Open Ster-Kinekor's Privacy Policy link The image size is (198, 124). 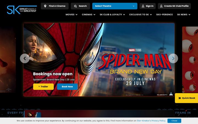click(x=151, y=121)
